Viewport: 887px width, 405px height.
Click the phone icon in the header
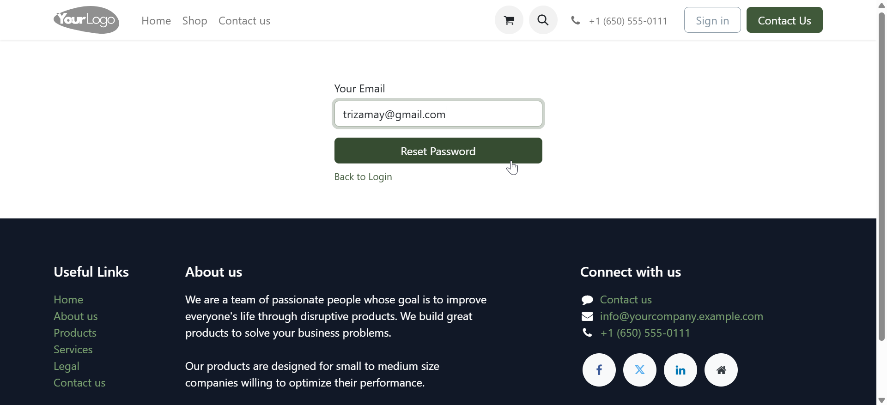point(576,20)
